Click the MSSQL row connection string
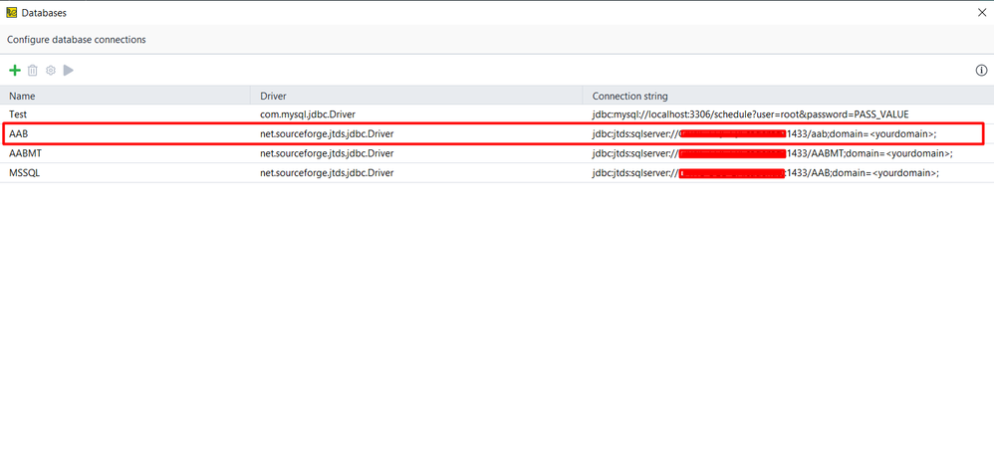Viewport: 994px width, 450px height. [x=765, y=172]
